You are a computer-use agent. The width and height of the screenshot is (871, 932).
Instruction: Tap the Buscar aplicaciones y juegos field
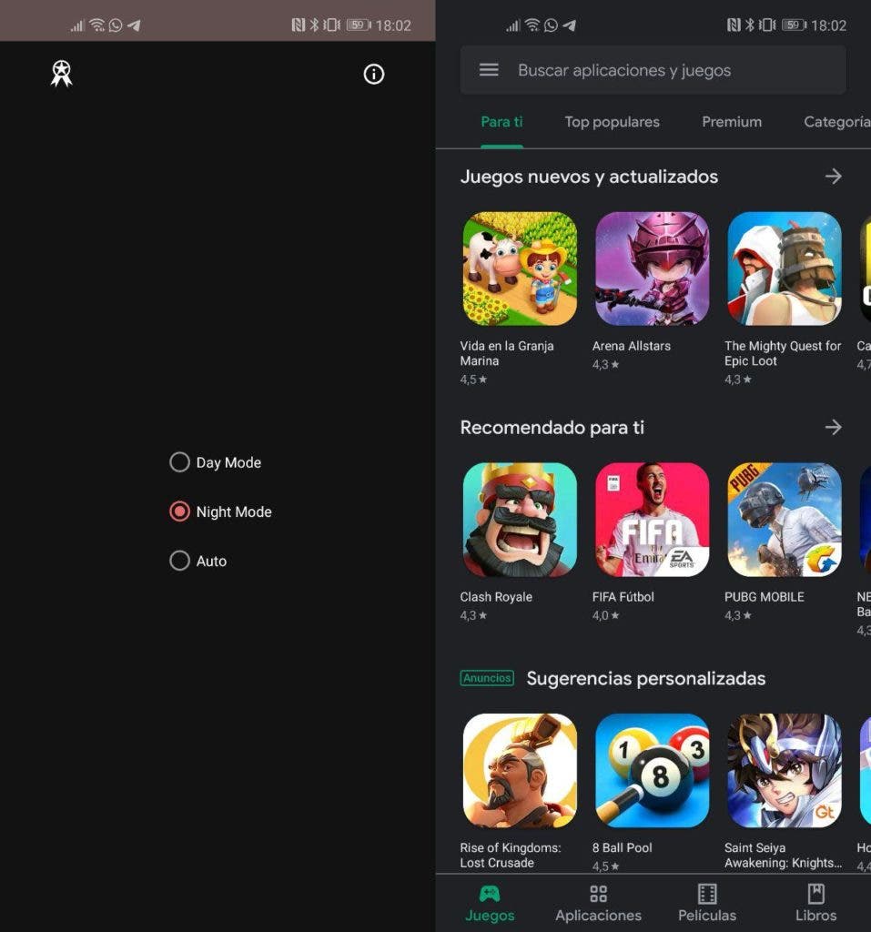[x=655, y=70]
